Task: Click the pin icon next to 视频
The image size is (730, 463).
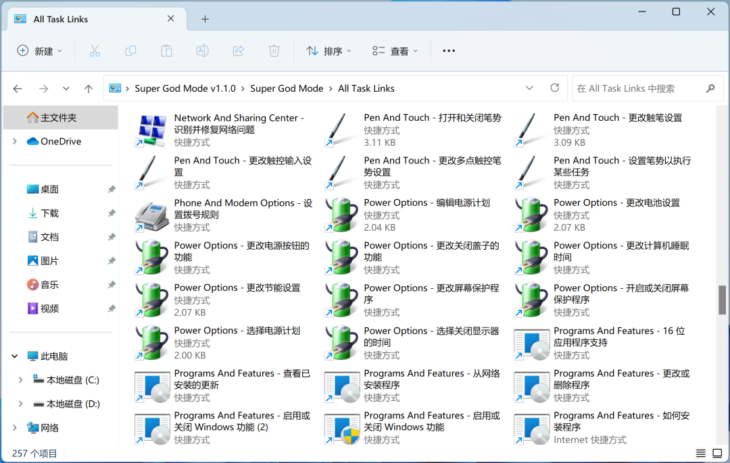Action: 112,308
